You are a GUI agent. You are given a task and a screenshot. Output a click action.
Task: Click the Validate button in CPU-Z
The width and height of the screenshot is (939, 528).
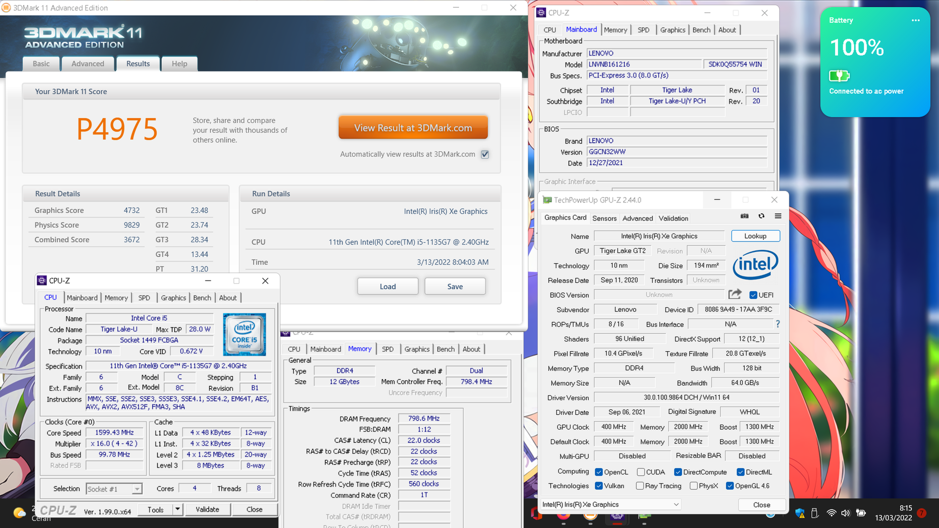(207, 509)
